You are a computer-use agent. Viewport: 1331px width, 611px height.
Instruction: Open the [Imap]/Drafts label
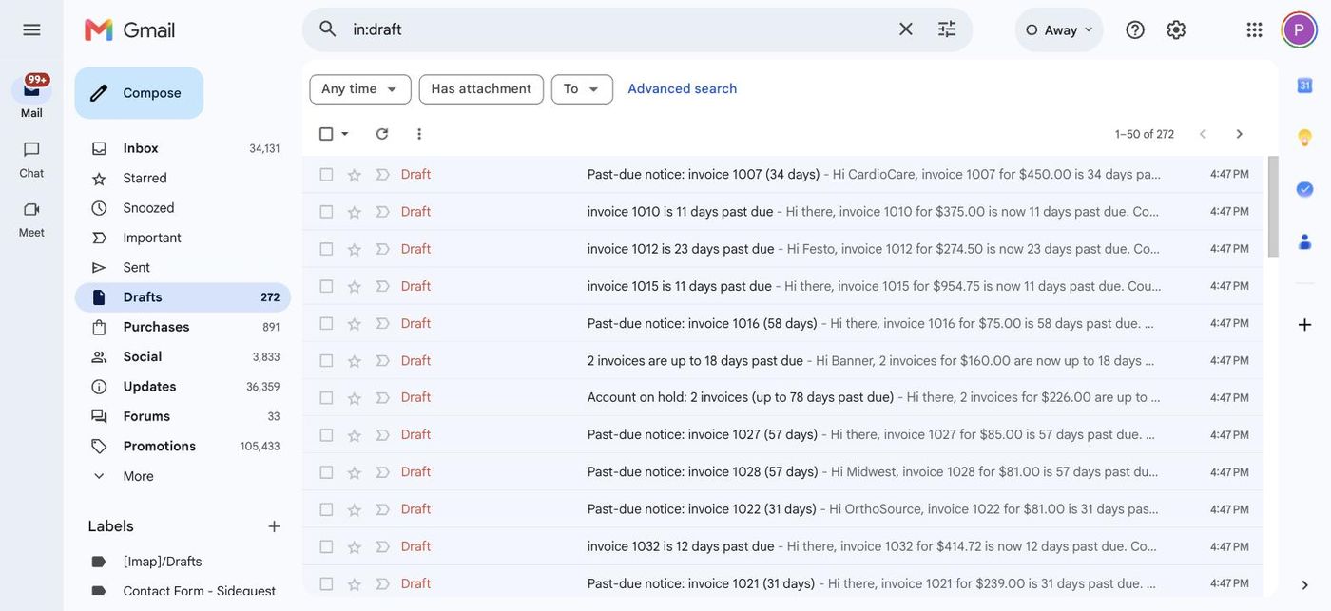point(183,562)
